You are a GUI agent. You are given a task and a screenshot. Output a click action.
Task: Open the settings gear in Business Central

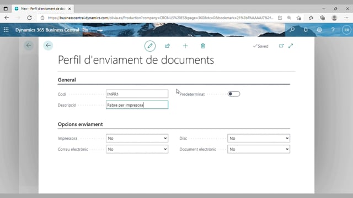tap(319, 30)
